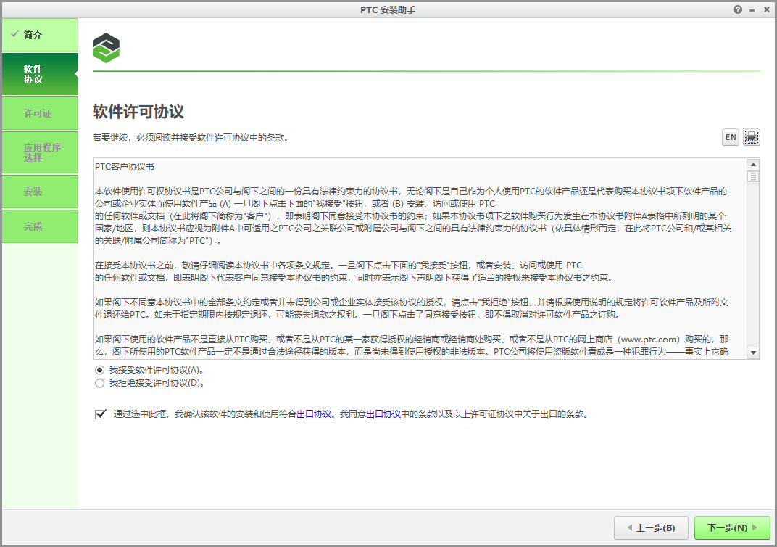777x547 pixels.
Task: Click the scrollbar up arrow
Action: (x=754, y=163)
